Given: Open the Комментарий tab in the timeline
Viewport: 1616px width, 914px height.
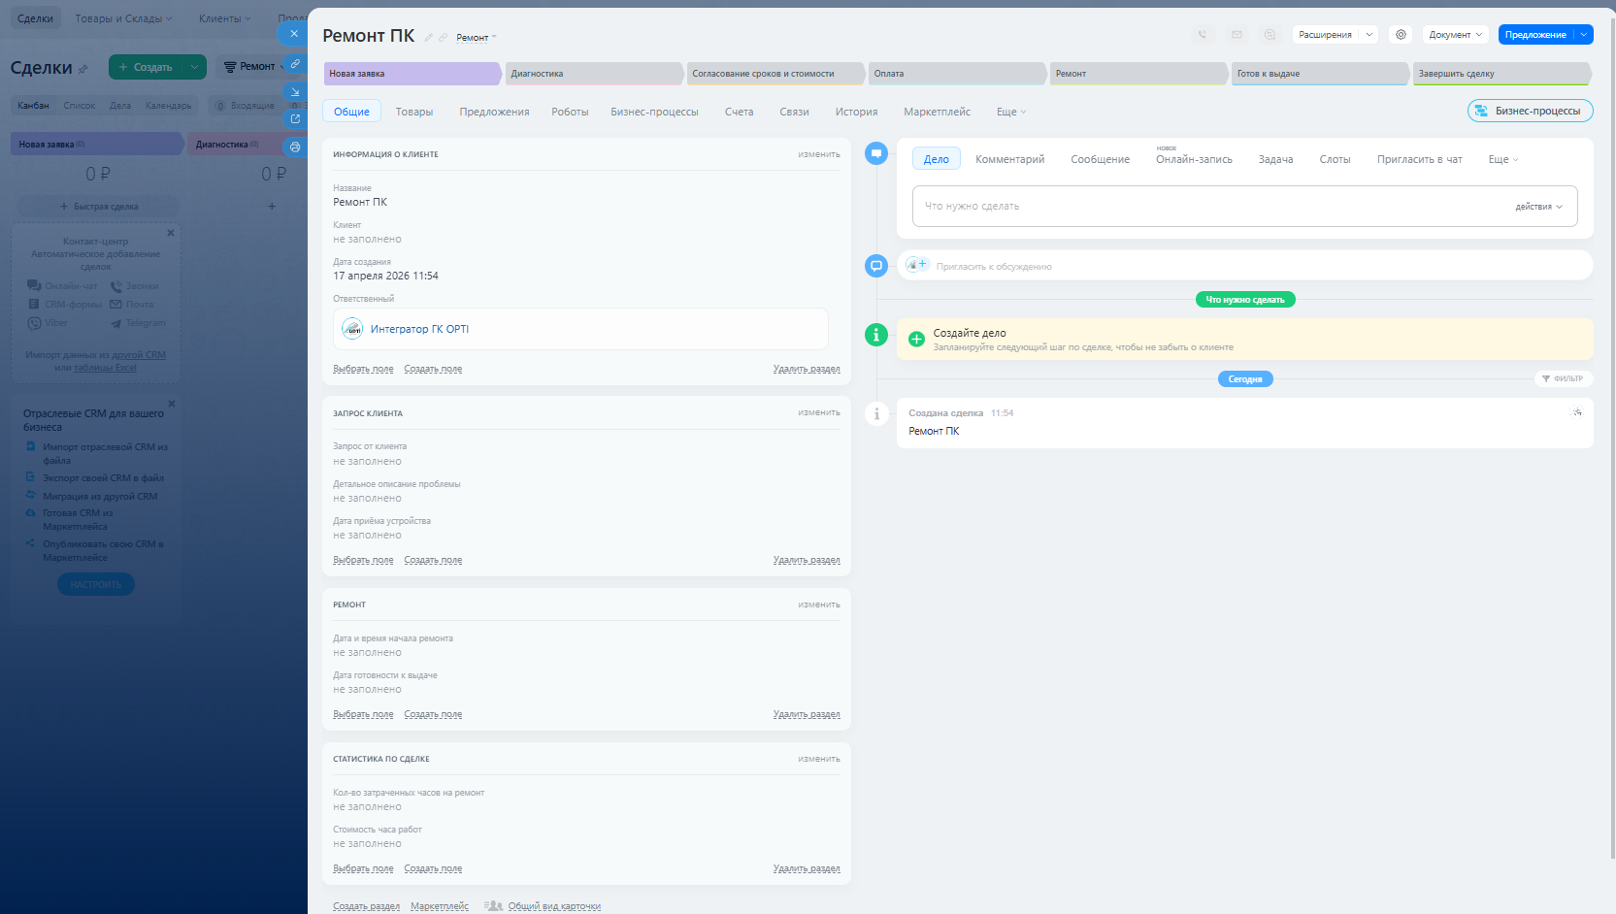Looking at the screenshot, I should click(x=1009, y=159).
